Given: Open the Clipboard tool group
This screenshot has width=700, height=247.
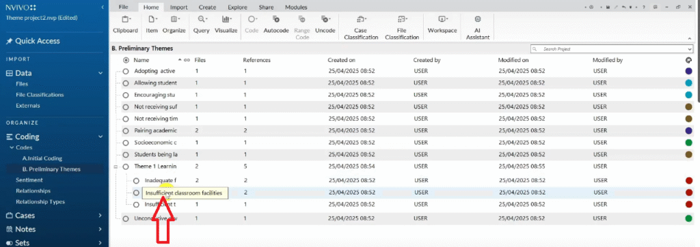Looking at the screenshot, I should coord(125,25).
